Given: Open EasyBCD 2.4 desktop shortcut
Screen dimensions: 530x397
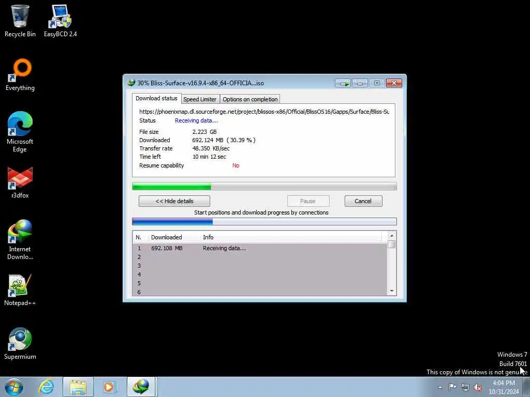Looking at the screenshot, I should [x=60, y=21].
